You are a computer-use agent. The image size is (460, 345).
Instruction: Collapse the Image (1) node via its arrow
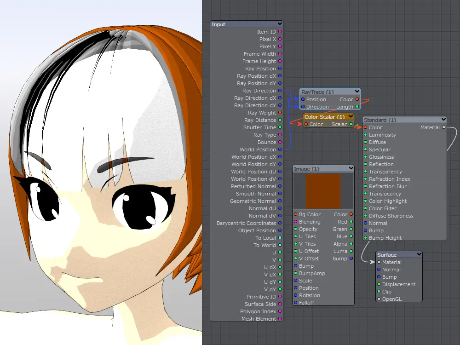point(351,169)
